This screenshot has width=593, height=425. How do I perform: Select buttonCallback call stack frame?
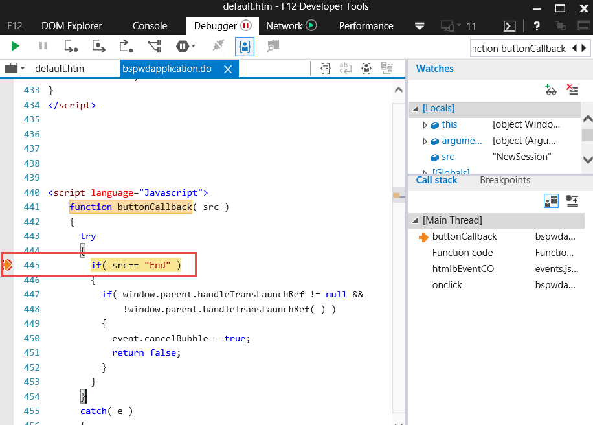pos(496,237)
